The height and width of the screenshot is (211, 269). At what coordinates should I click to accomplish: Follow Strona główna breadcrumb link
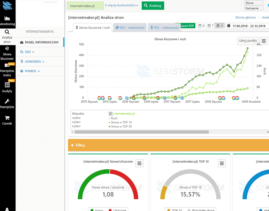pyautogui.click(x=245, y=17)
